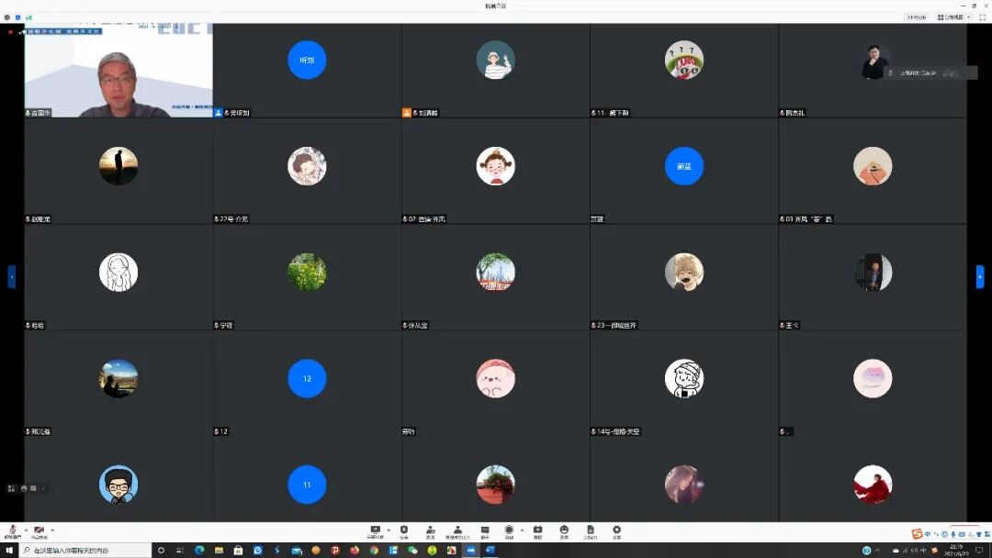Open the documents icon in toolbar
Screen dimensions: 992x558
pos(591,530)
